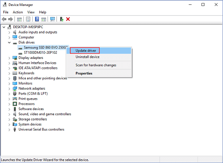Select the Software devices label
Screen dimensions: 223x163
(31, 109)
